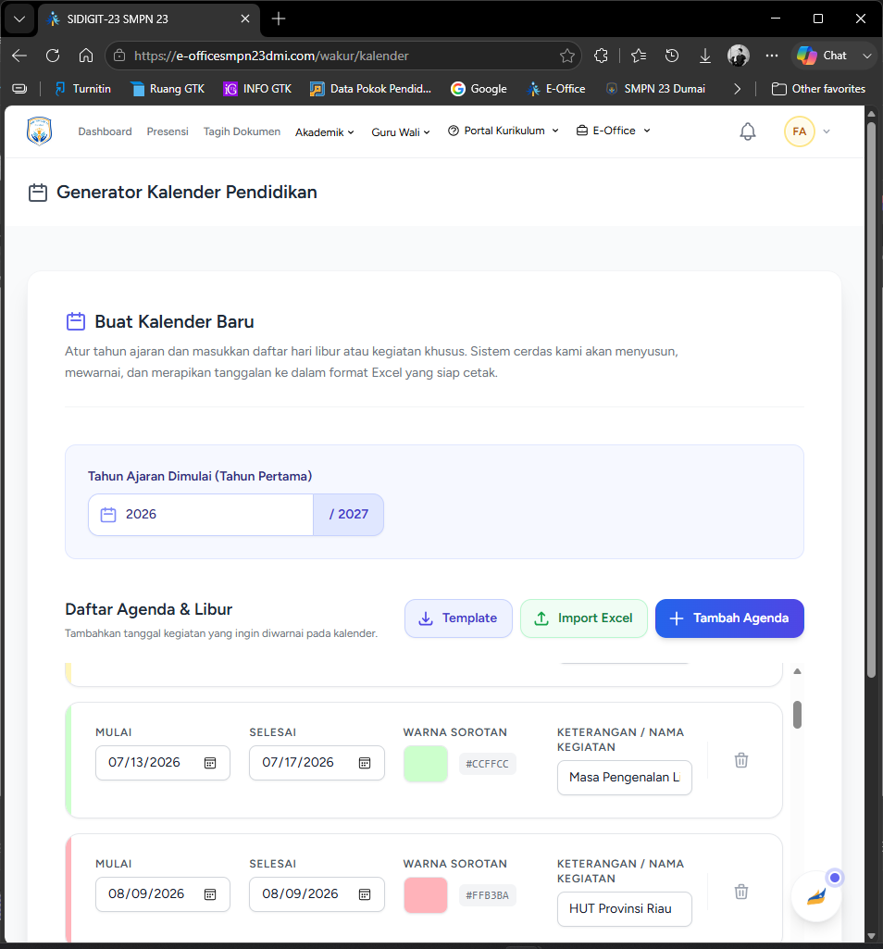This screenshot has height=949, width=883.
Task: Open the Copilot Chat button
Action: (x=822, y=56)
